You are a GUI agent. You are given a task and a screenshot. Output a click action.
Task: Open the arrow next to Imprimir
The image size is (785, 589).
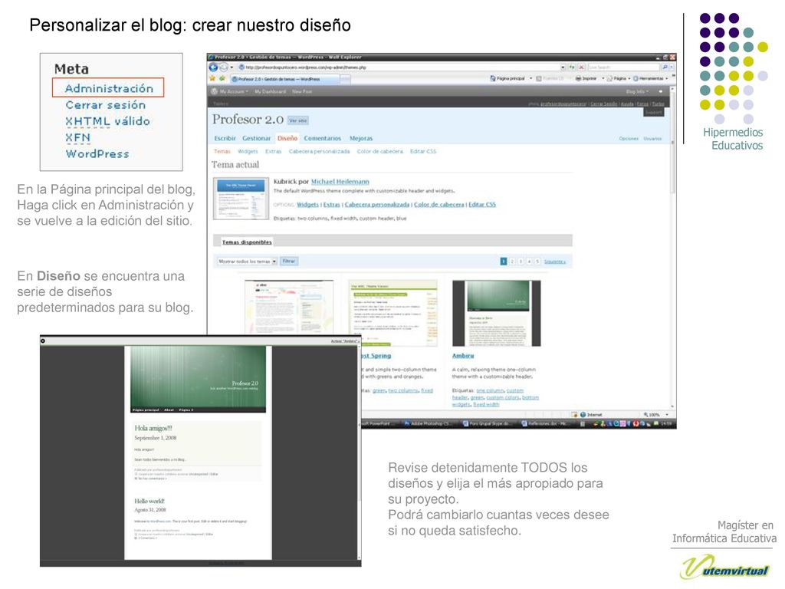(603, 79)
